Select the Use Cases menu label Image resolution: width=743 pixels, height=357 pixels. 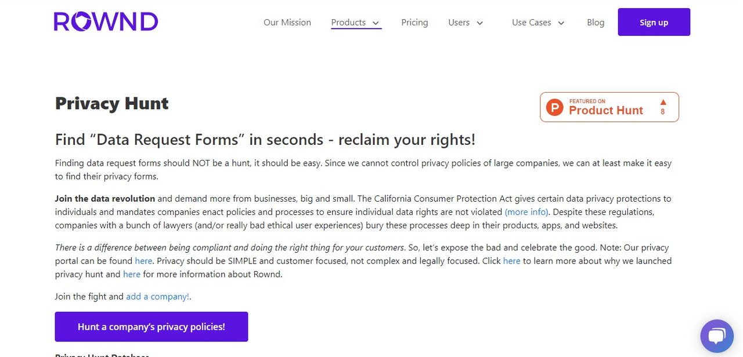click(531, 23)
